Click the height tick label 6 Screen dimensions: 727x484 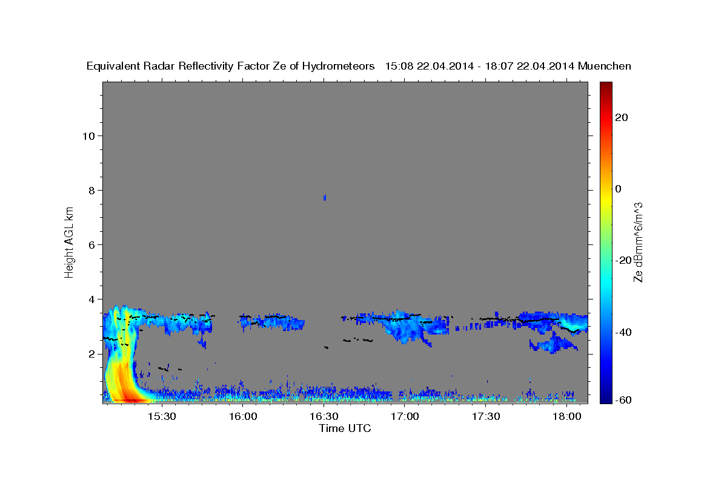92,244
